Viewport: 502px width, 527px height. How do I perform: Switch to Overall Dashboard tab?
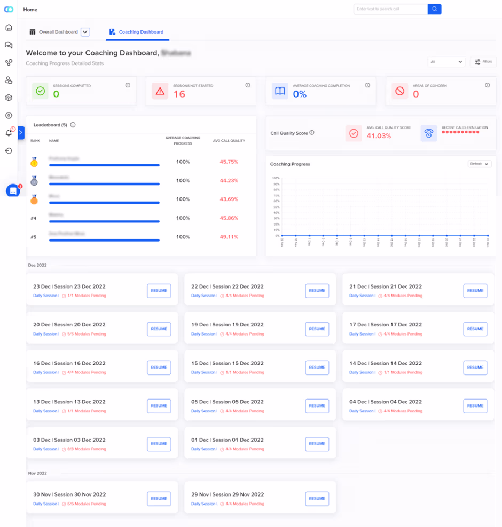point(53,32)
